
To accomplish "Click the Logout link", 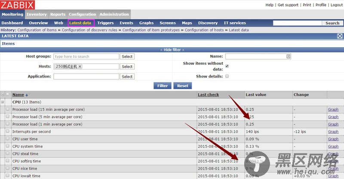I will coord(337,5).
